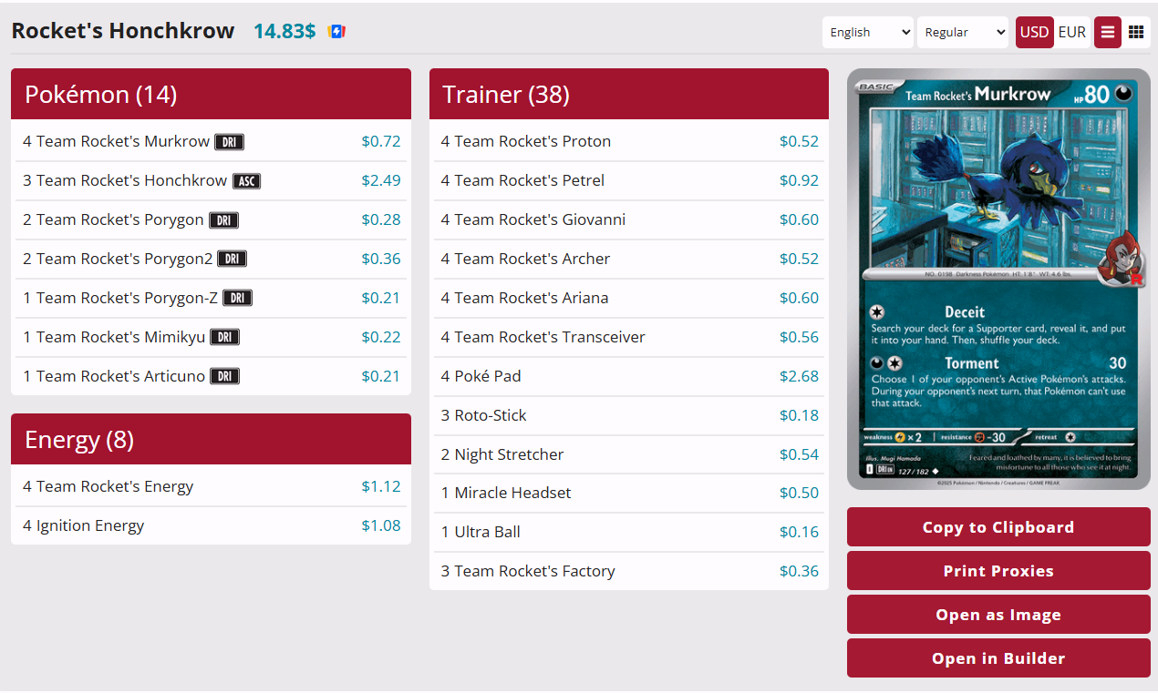
Task: Select 3 Team Rocket's Factory row
Action: tap(629, 572)
